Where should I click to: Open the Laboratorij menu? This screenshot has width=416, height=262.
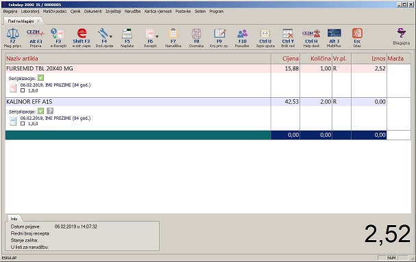(x=30, y=12)
